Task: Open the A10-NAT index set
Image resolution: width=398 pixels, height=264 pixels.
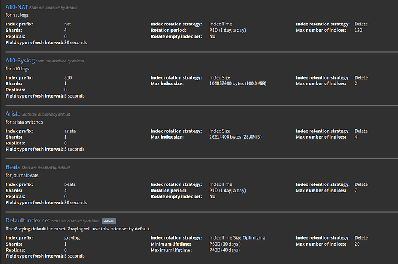Action: [x=17, y=7]
